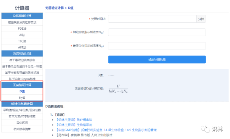Select D值 sidebar item
230x139 pixels.
click(x=22, y=91)
